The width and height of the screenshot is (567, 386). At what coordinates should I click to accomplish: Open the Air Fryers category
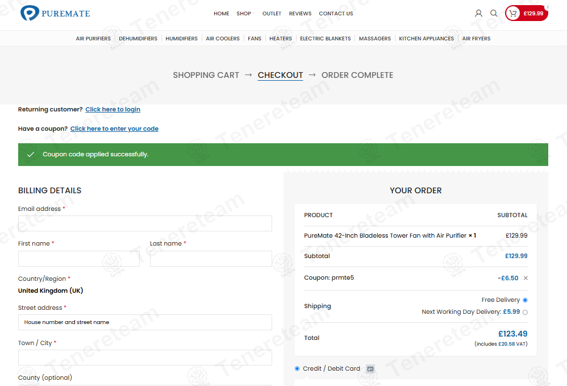click(476, 39)
